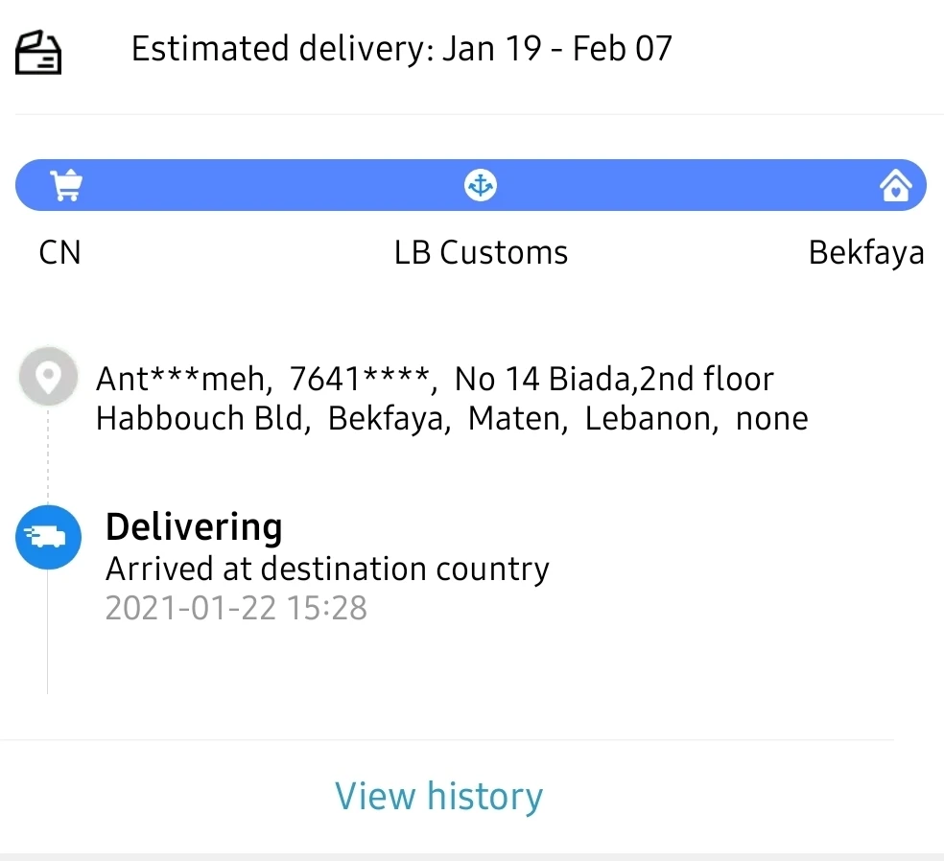This screenshot has height=861, width=944.
Task: Select the CN origin label
Action: click(x=59, y=252)
